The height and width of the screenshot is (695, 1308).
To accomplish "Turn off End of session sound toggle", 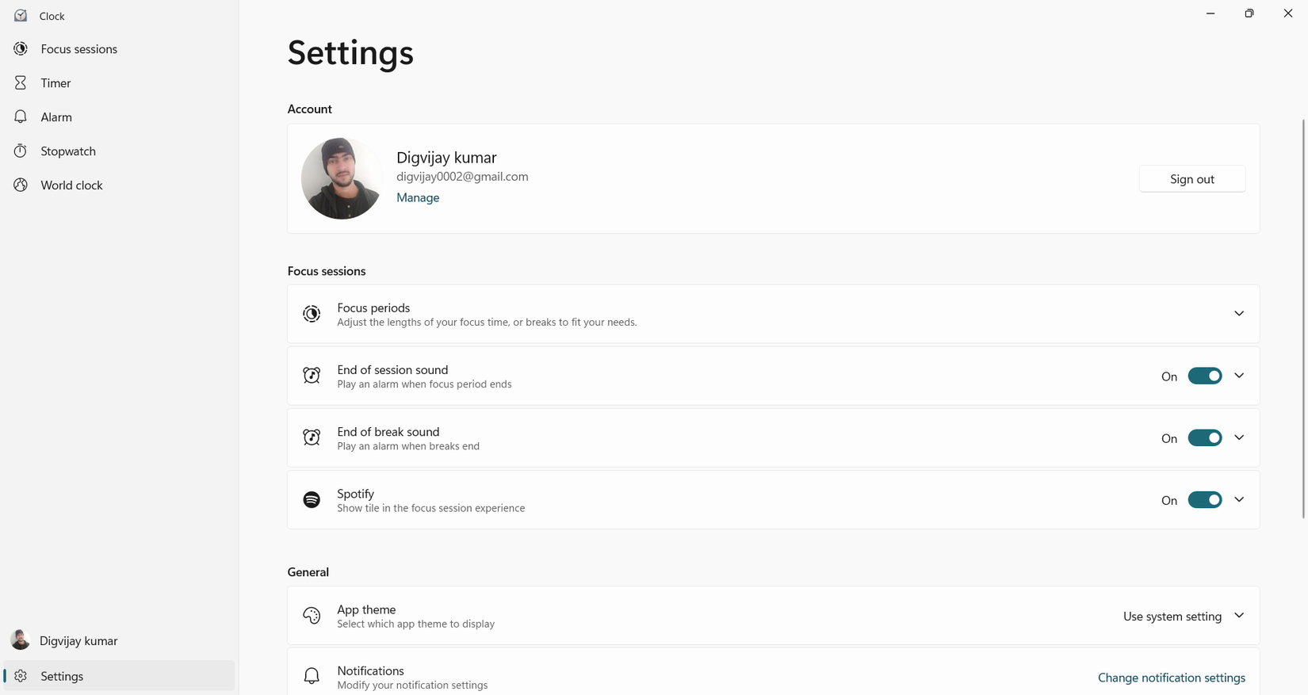I will click(x=1204, y=376).
